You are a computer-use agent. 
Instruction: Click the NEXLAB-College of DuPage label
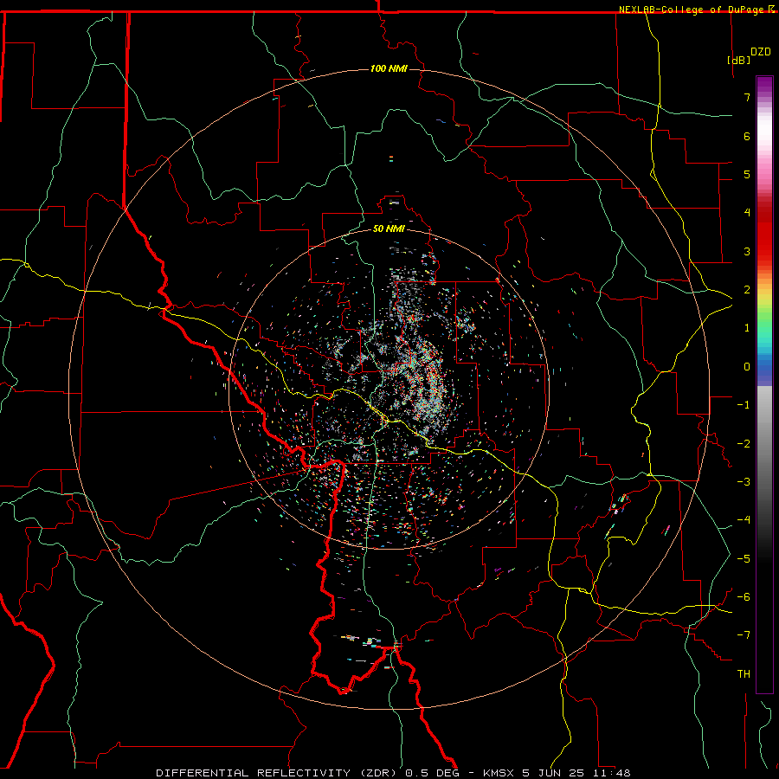692,10
